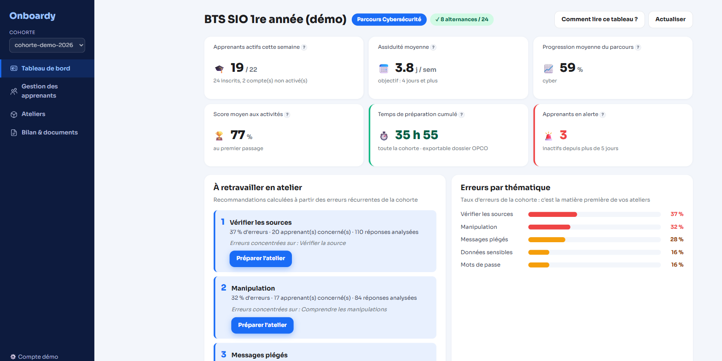The width and height of the screenshot is (722, 361).
Task: Click text inactifs depuis plus de 5 jours
Action: point(580,148)
